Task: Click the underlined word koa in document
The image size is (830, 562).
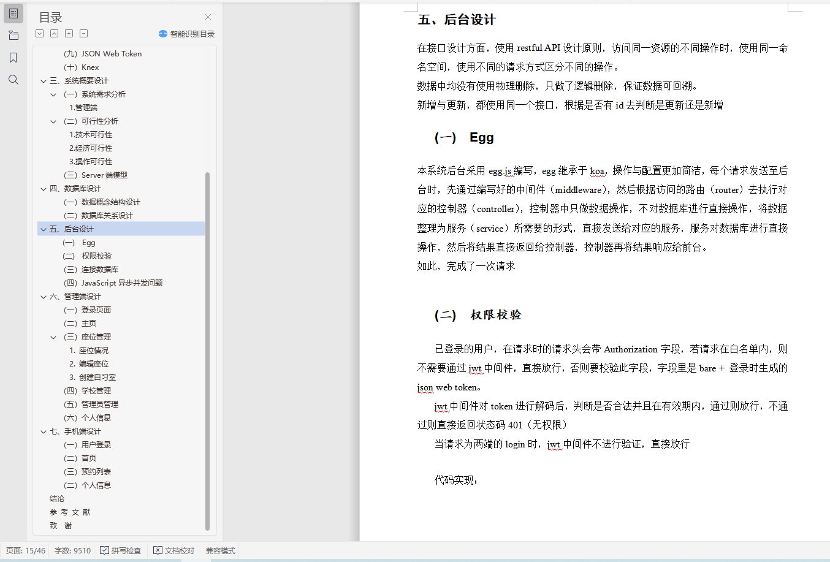Action: (x=597, y=171)
